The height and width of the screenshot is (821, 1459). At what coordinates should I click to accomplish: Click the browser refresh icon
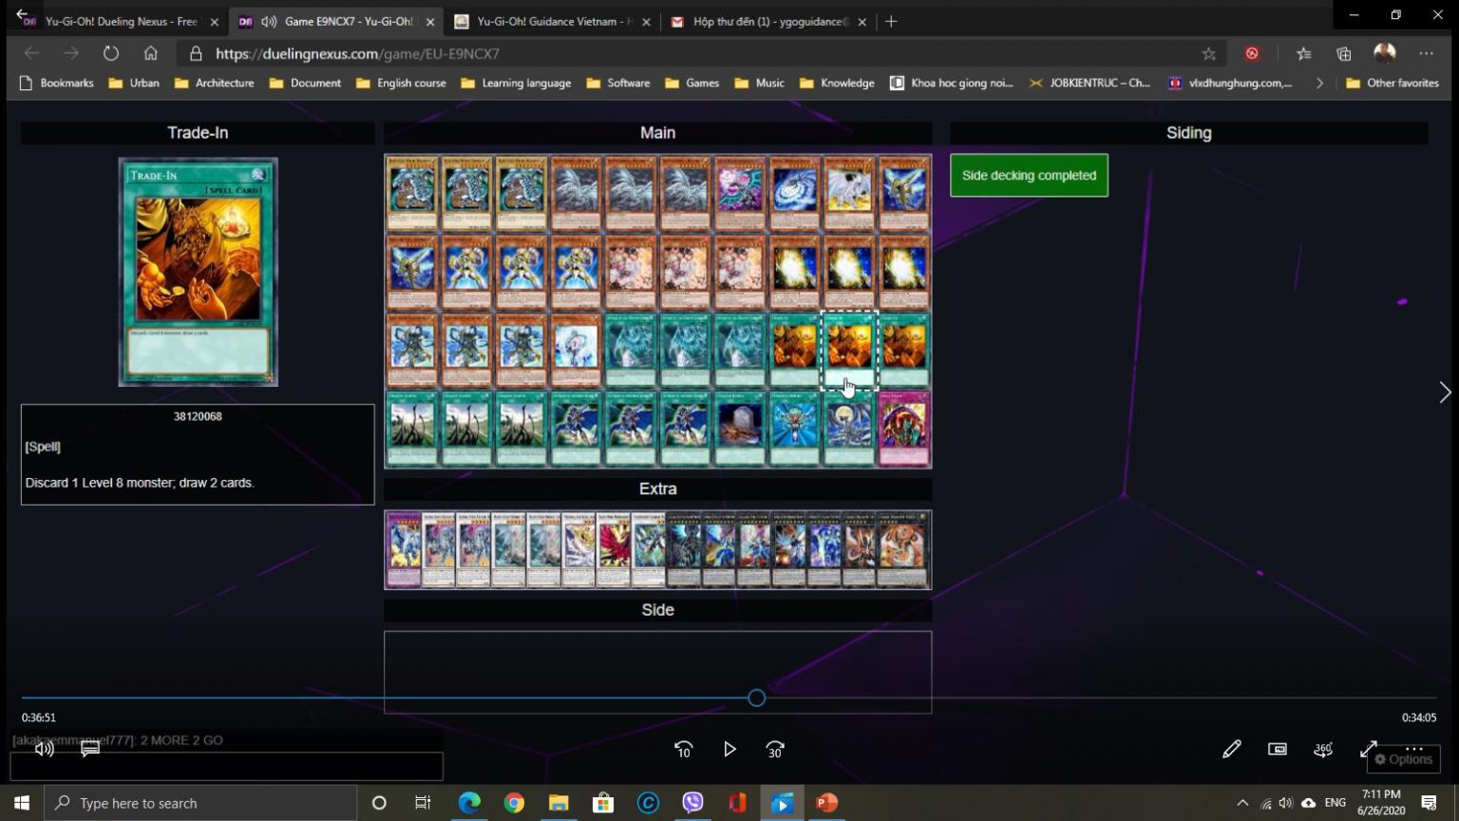[111, 53]
